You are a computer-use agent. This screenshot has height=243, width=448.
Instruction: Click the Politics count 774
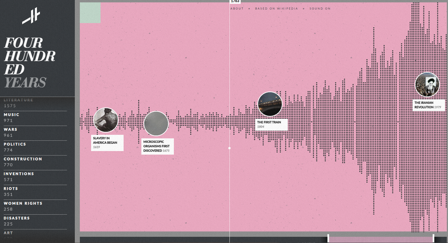[x=8, y=150]
